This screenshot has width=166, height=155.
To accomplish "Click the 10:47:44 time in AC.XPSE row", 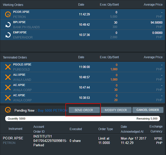I will [84, 88].
